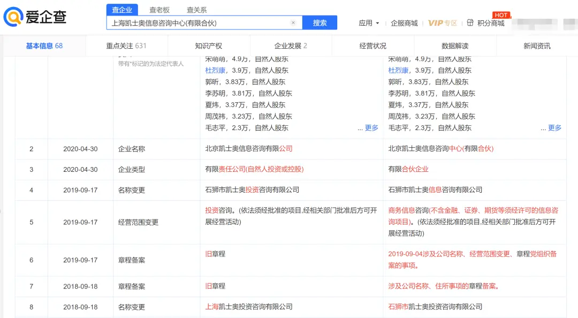Click the old business scope starting 投资咨询
578x318 pixels.
tap(291, 216)
